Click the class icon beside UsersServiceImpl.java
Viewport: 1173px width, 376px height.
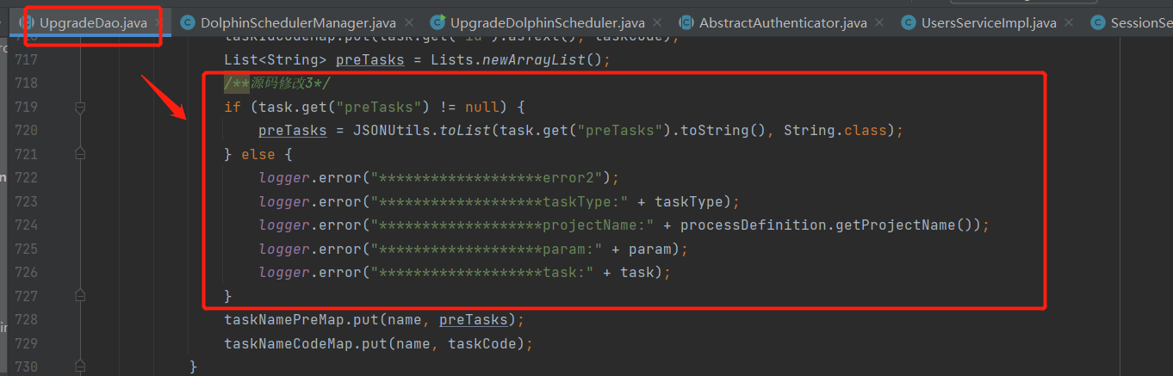pyautogui.click(x=908, y=22)
